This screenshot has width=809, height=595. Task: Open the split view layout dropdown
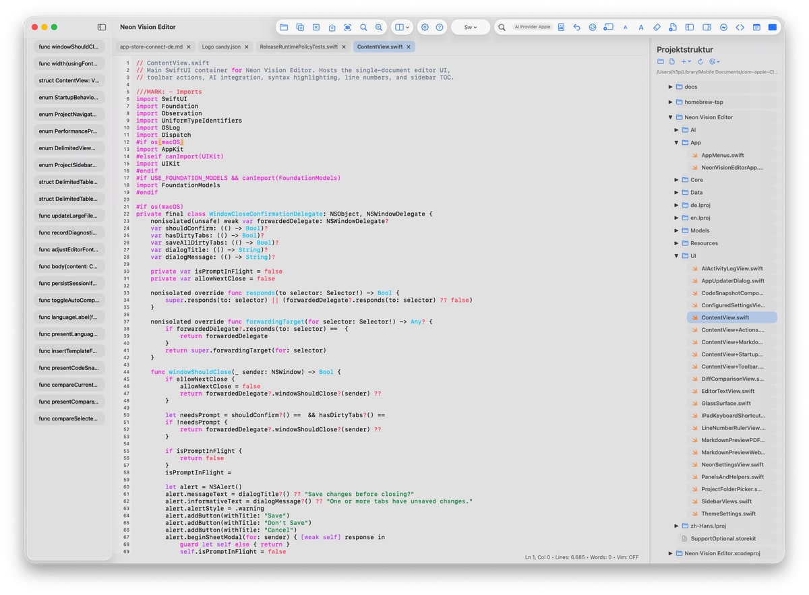(402, 27)
